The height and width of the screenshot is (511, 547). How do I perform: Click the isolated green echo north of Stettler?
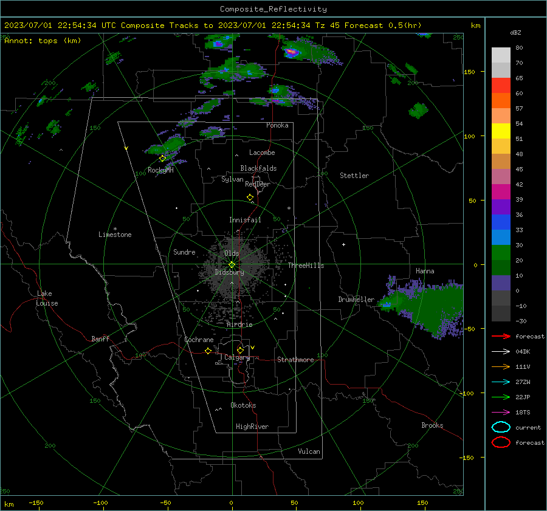tap(418, 110)
